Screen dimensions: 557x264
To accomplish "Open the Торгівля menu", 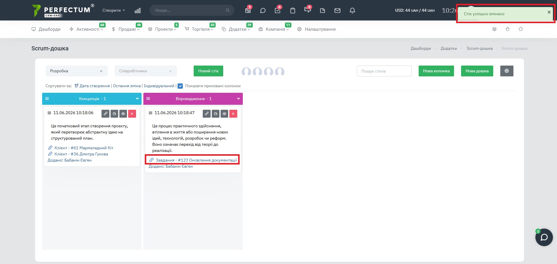I will pos(199,29).
